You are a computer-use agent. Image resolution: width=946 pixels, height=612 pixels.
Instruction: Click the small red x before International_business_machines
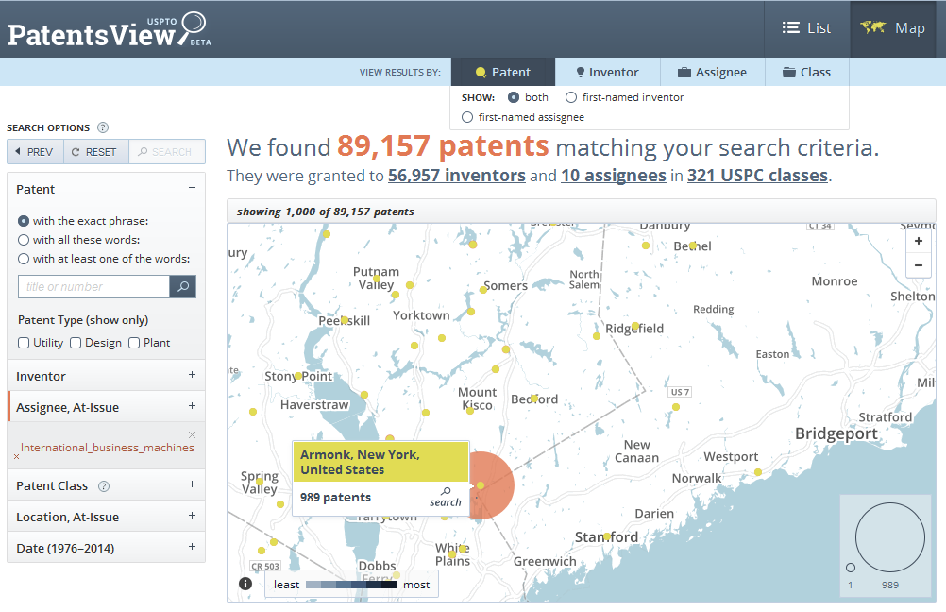[x=16, y=457]
